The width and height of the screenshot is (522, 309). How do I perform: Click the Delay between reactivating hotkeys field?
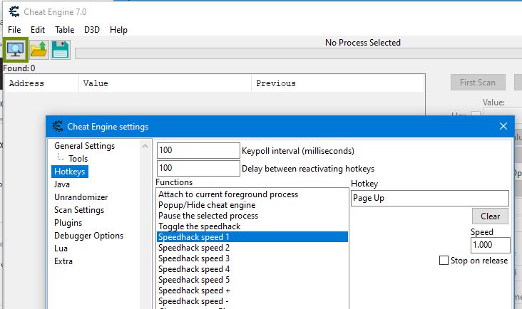198,168
